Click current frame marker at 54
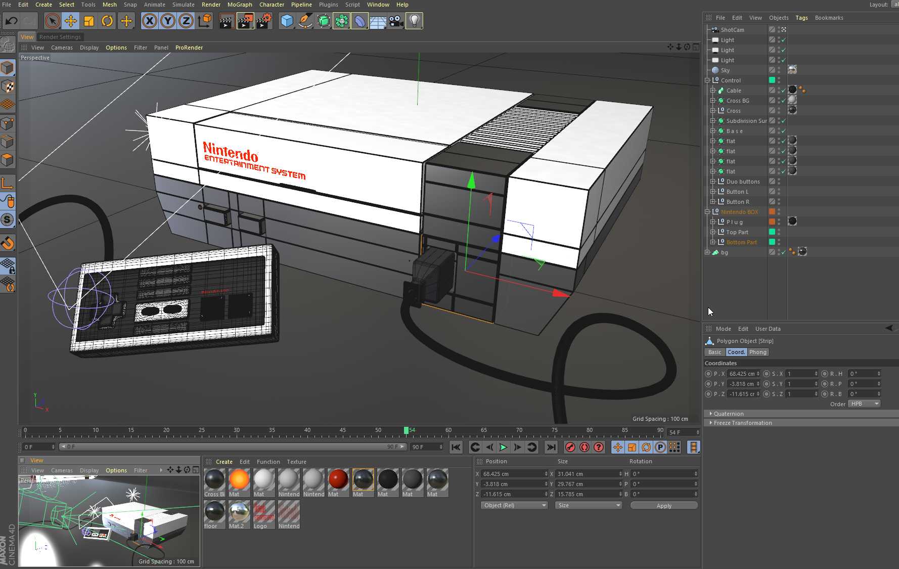The height and width of the screenshot is (569, 899). click(406, 430)
